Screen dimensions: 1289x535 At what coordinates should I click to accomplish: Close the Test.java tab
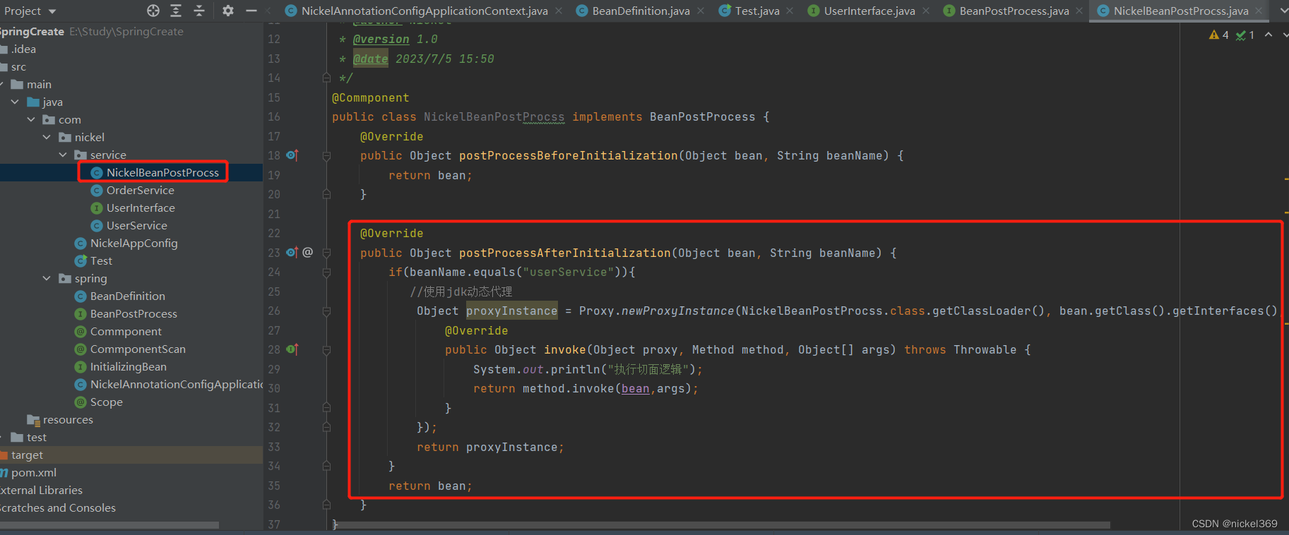coord(790,11)
